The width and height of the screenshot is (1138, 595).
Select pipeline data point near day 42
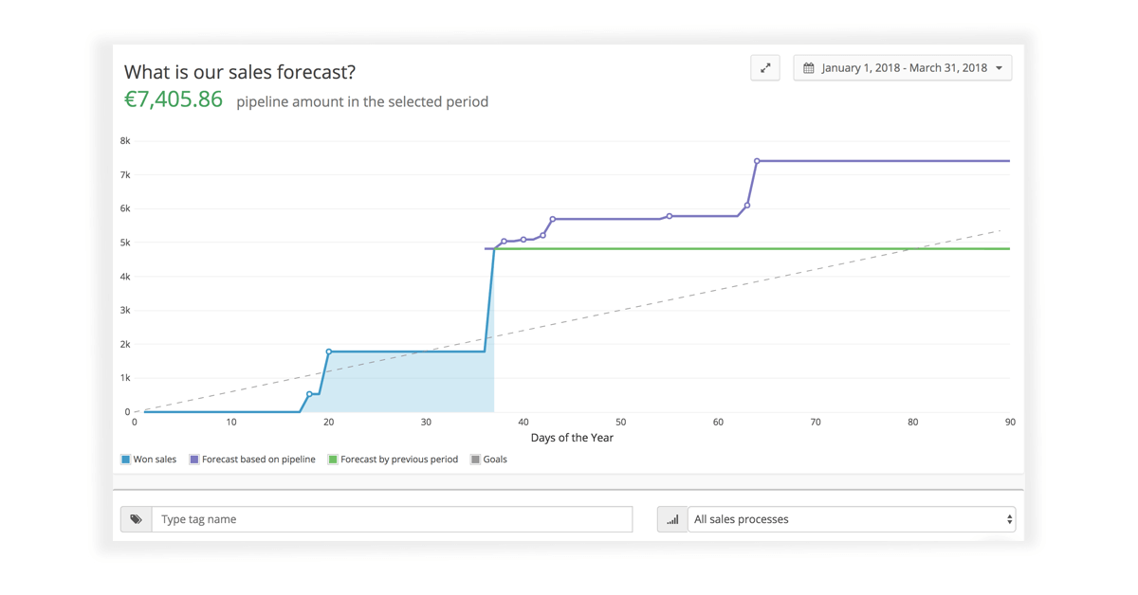coord(543,235)
